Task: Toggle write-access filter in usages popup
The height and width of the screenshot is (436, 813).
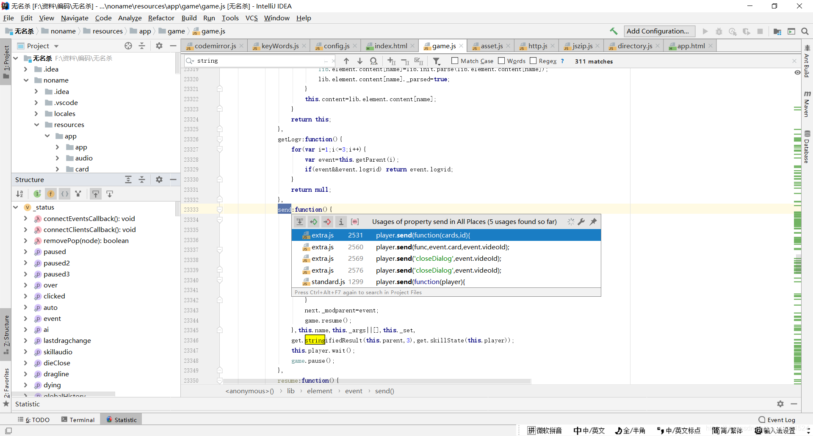Action: 327,222
